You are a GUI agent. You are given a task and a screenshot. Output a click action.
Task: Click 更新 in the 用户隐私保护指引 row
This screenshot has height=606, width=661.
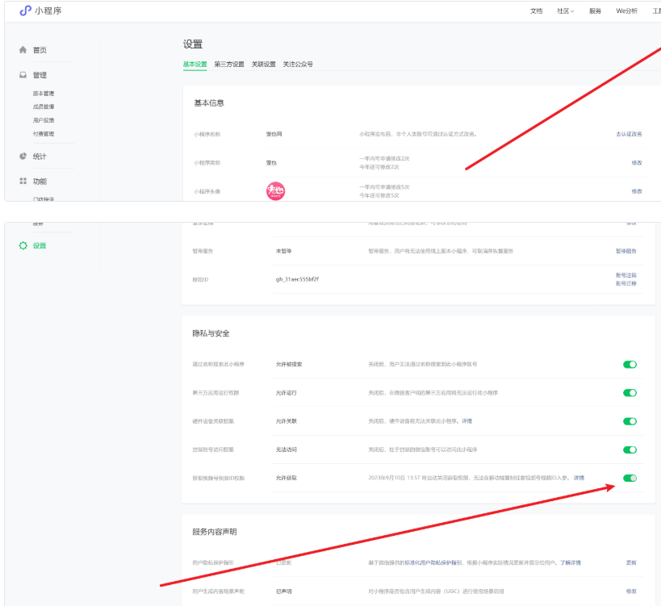click(631, 562)
